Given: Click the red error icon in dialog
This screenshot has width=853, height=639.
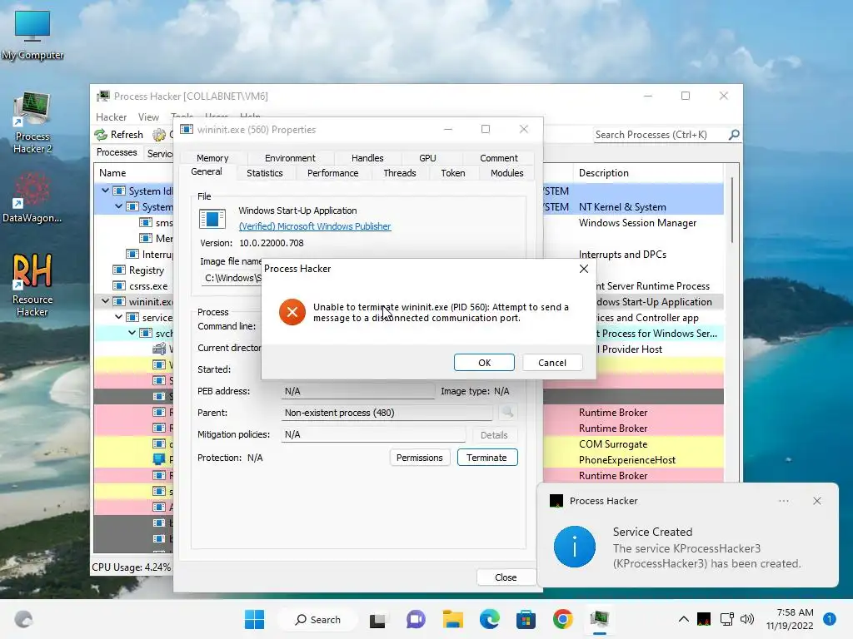Looking at the screenshot, I should point(292,312).
